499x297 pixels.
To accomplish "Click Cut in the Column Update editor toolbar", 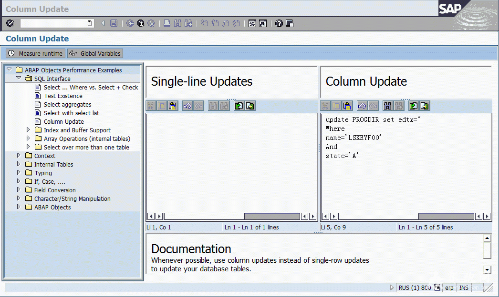I will pos(325,106).
